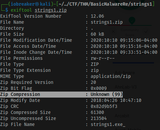160x130 pixels.
Task: Select the highlighted Zip Compression line
Action: pos(61,95)
